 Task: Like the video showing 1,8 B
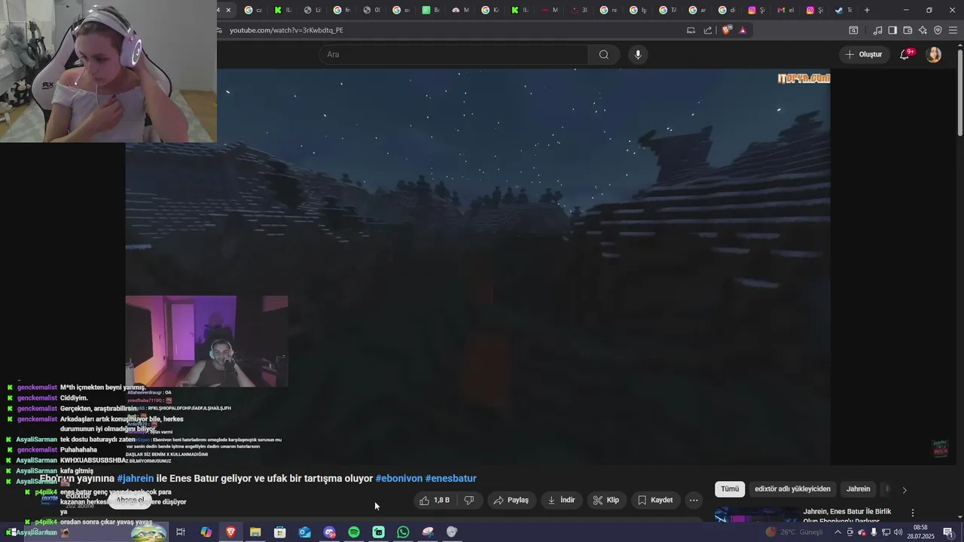click(x=435, y=500)
